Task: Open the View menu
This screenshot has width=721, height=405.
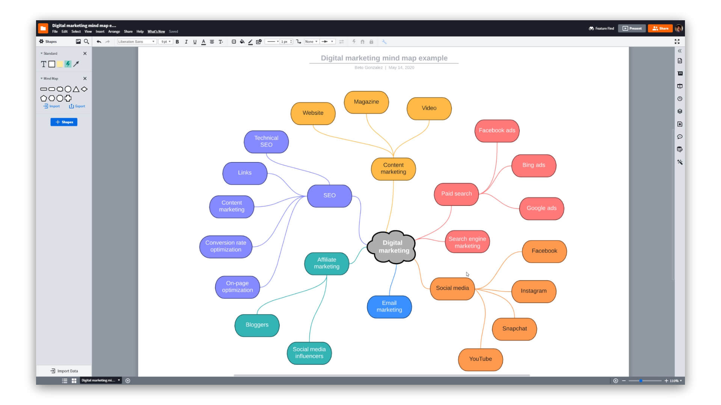Action: tap(87, 31)
